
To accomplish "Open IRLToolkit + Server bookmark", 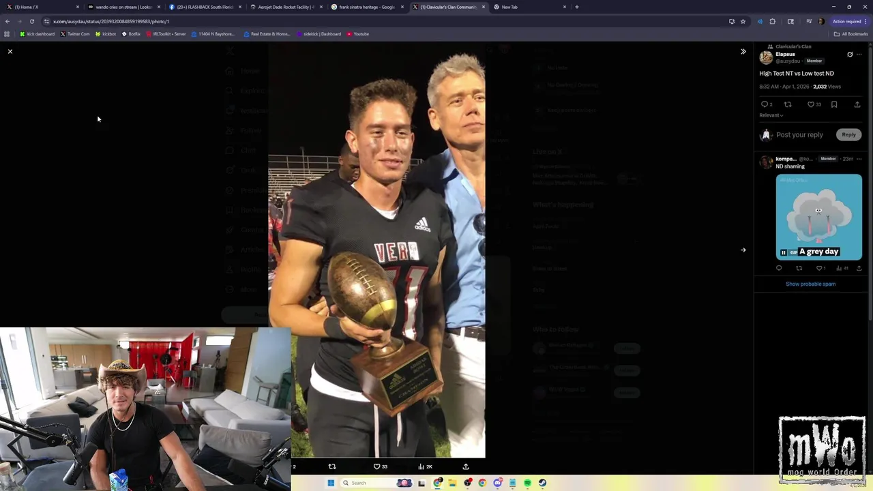I will [166, 33].
